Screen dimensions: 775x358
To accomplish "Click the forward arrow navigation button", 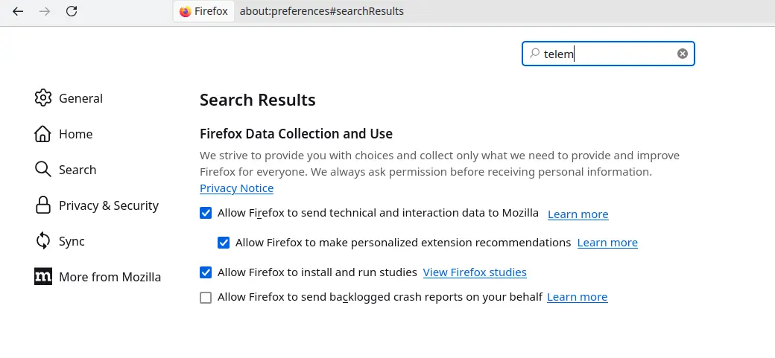I will point(45,11).
